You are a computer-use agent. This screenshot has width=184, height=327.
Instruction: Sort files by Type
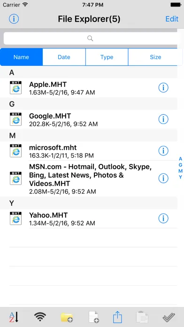107,57
